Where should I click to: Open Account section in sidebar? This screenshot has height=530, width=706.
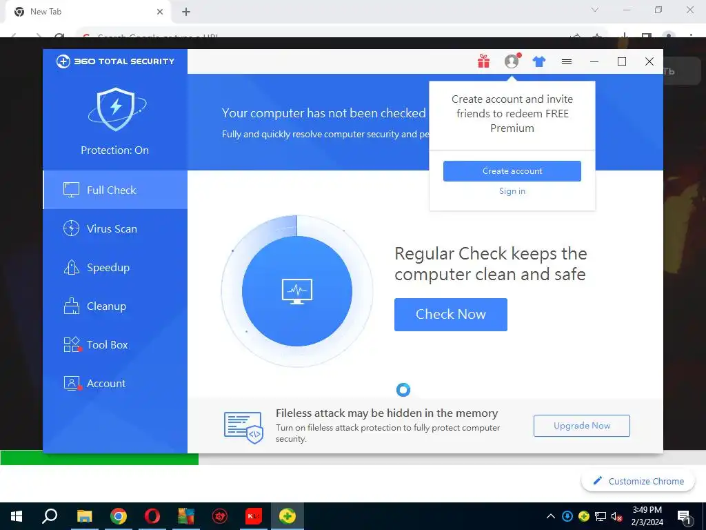coord(115,384)
